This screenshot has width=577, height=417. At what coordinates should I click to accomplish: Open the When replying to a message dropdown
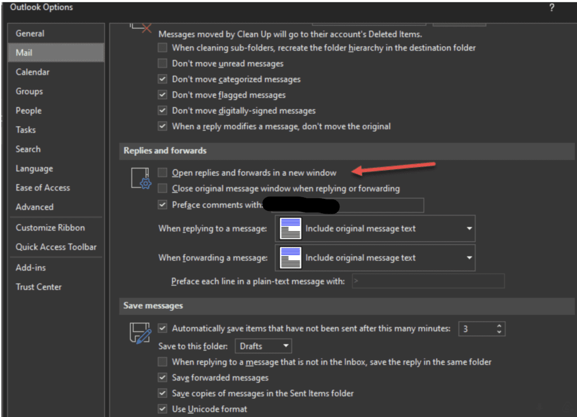[x=469, y=228]
